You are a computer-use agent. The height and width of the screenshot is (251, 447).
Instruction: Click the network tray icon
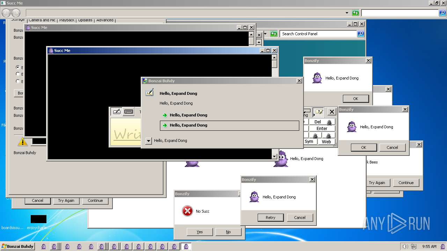(x=414, y=246)
